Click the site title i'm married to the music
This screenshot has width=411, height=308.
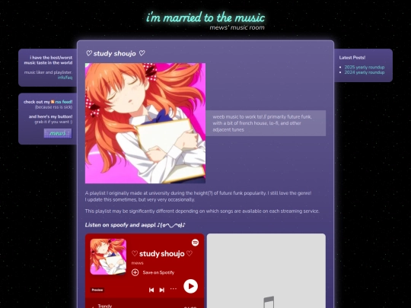(x=205, y=17)
